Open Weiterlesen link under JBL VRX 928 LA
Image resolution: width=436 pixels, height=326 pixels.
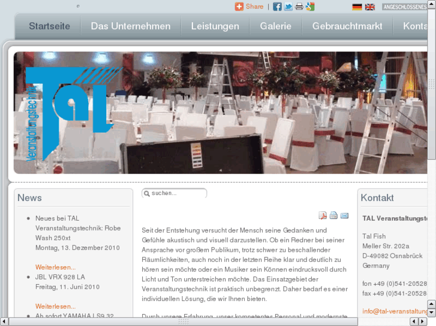coord(55,306)
